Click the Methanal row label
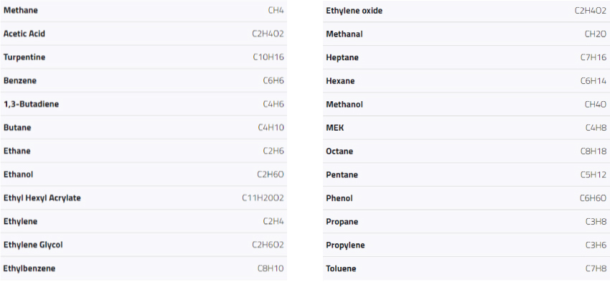 click(344, 34)
